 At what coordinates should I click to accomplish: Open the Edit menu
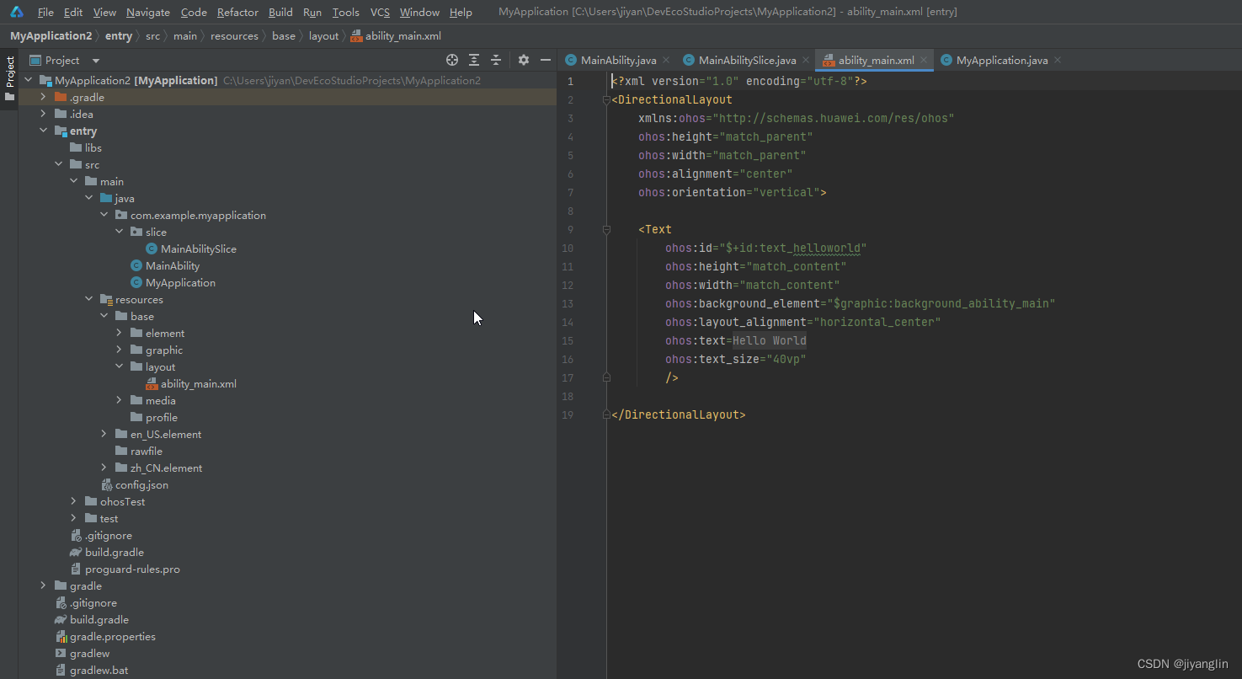pos(73,12)
